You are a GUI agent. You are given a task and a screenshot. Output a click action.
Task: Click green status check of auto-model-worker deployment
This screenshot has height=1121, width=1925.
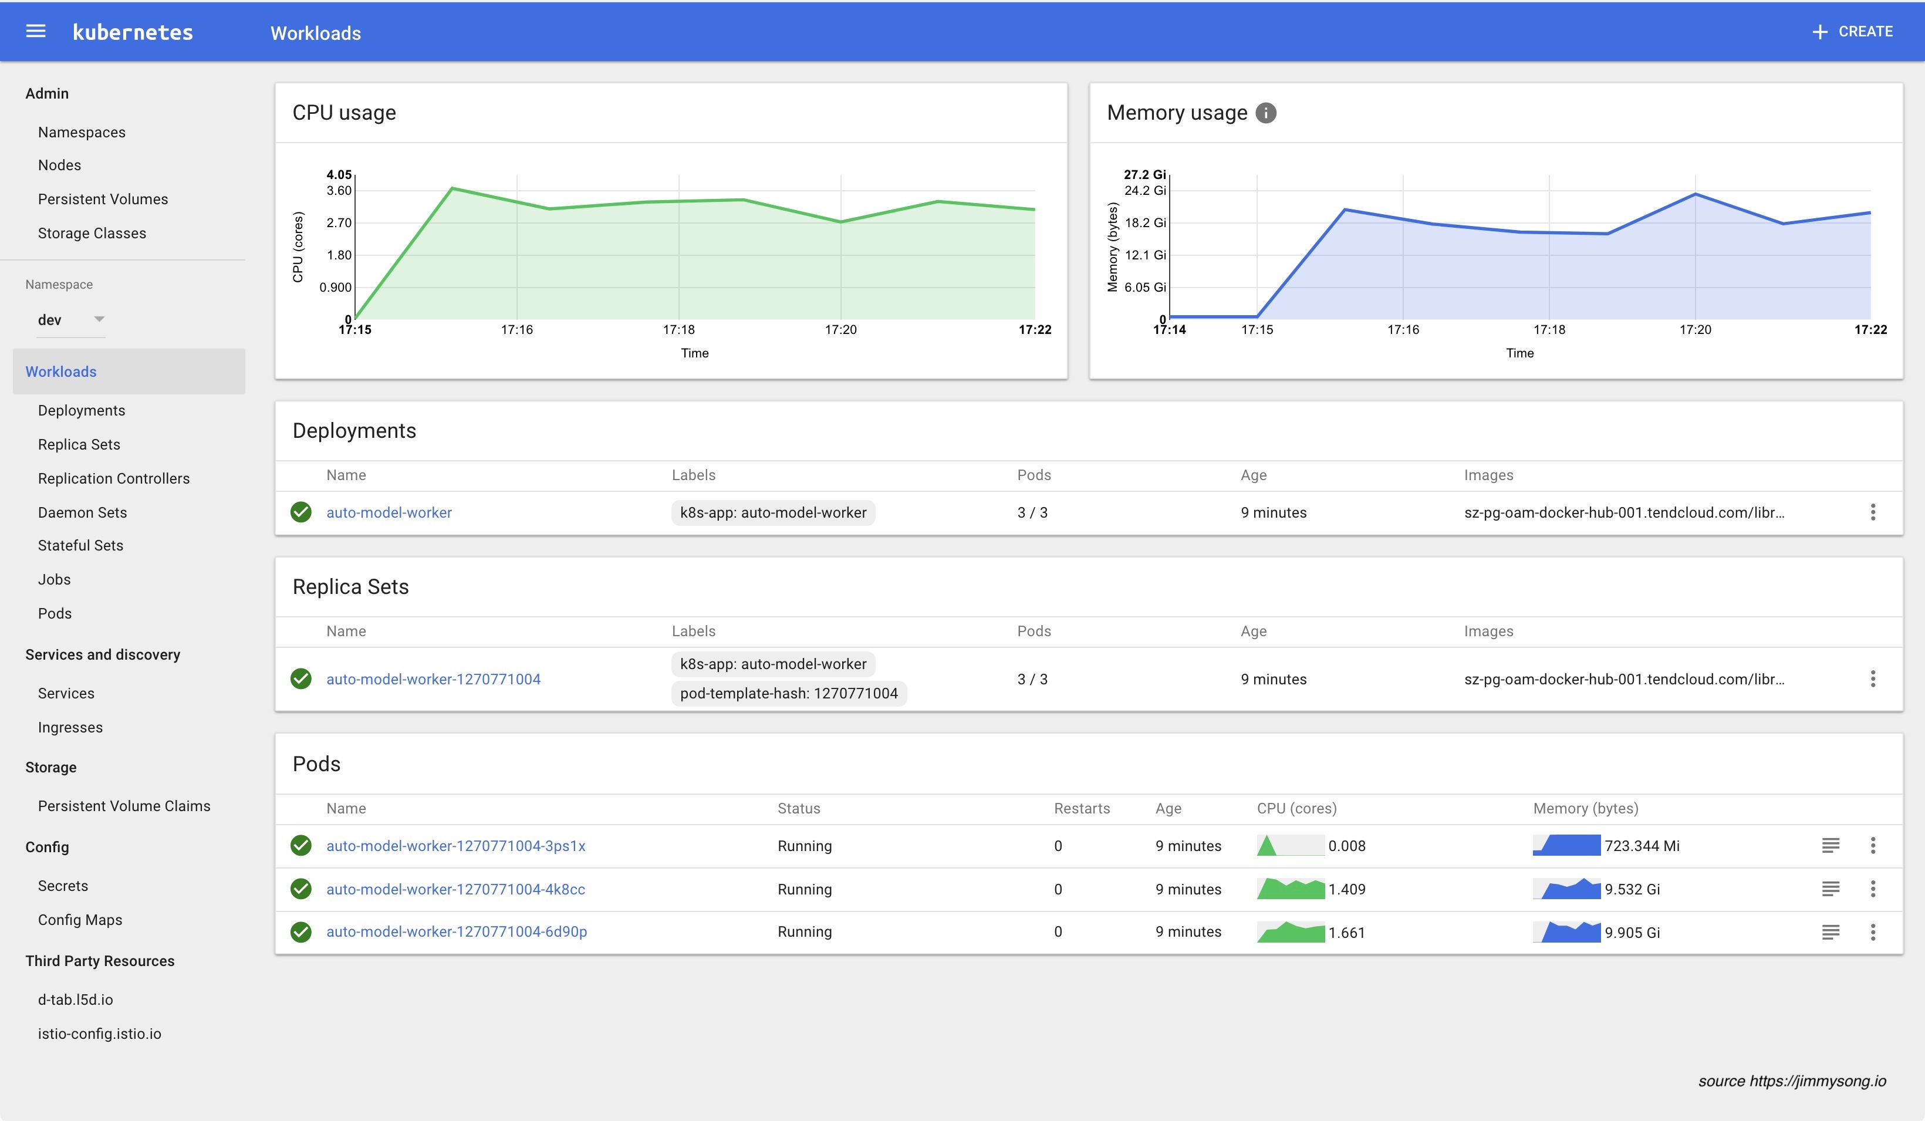pos(301,512)
